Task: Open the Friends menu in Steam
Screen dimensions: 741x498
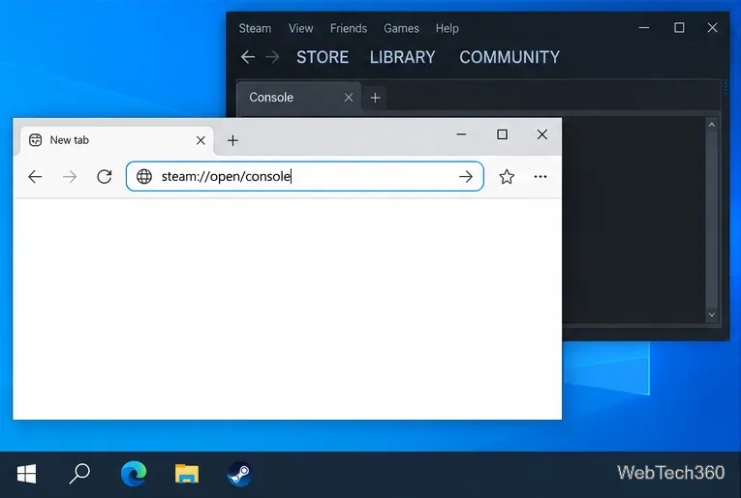Action: click(x=349, y=28)
